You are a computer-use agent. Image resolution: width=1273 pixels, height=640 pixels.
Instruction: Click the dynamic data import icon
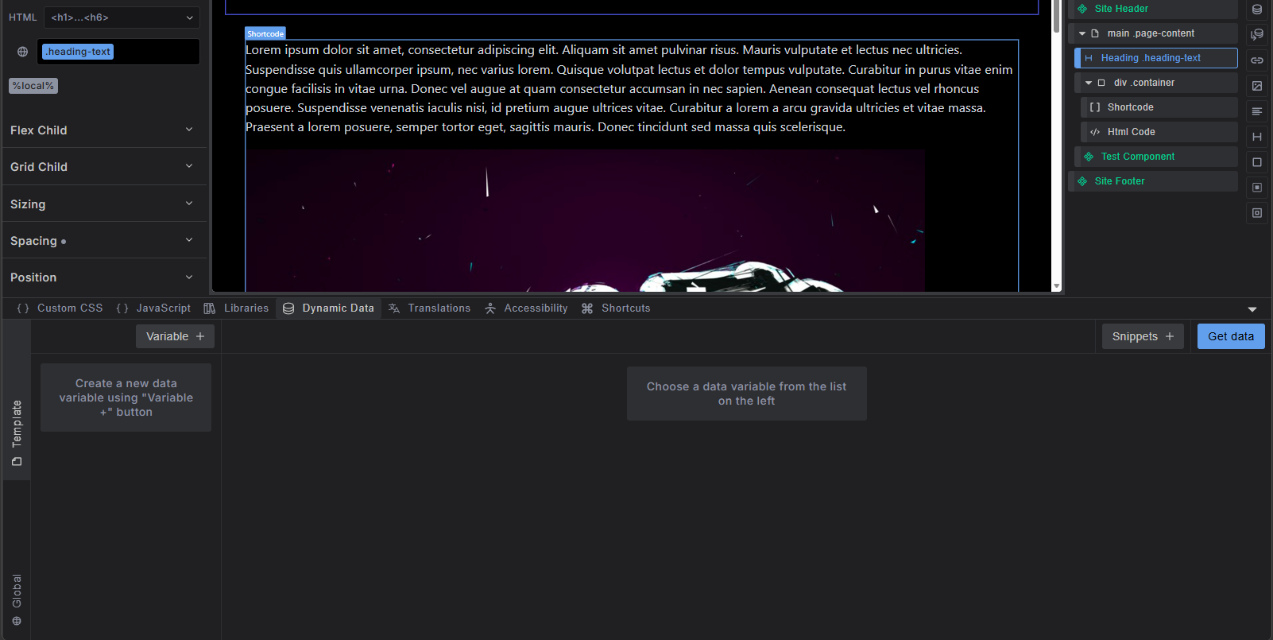point(1256,35)
